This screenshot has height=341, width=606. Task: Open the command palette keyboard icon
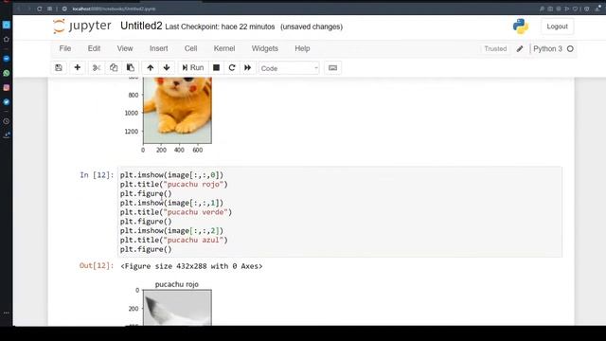tap(332, 68)
